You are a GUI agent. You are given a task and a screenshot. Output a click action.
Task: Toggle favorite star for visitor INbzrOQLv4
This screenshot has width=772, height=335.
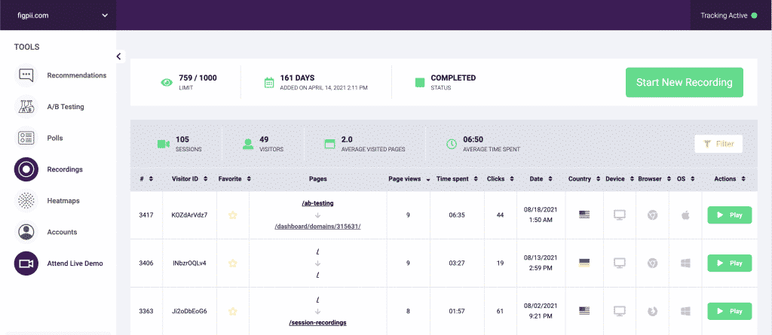[233, 263]
